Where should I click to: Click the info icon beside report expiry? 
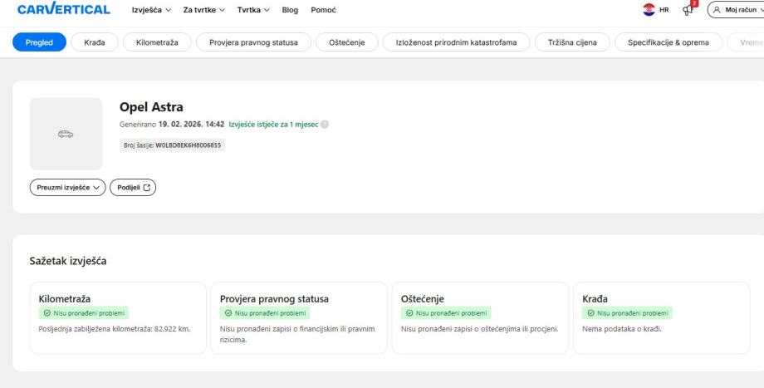point(325,125)
